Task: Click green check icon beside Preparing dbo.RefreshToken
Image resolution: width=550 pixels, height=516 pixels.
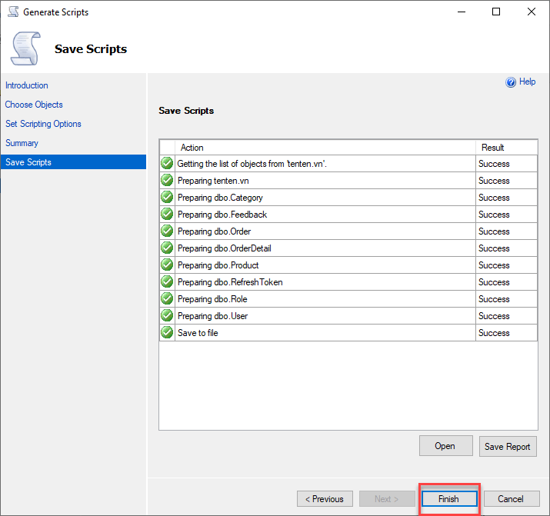Action: tap(167, 281)
